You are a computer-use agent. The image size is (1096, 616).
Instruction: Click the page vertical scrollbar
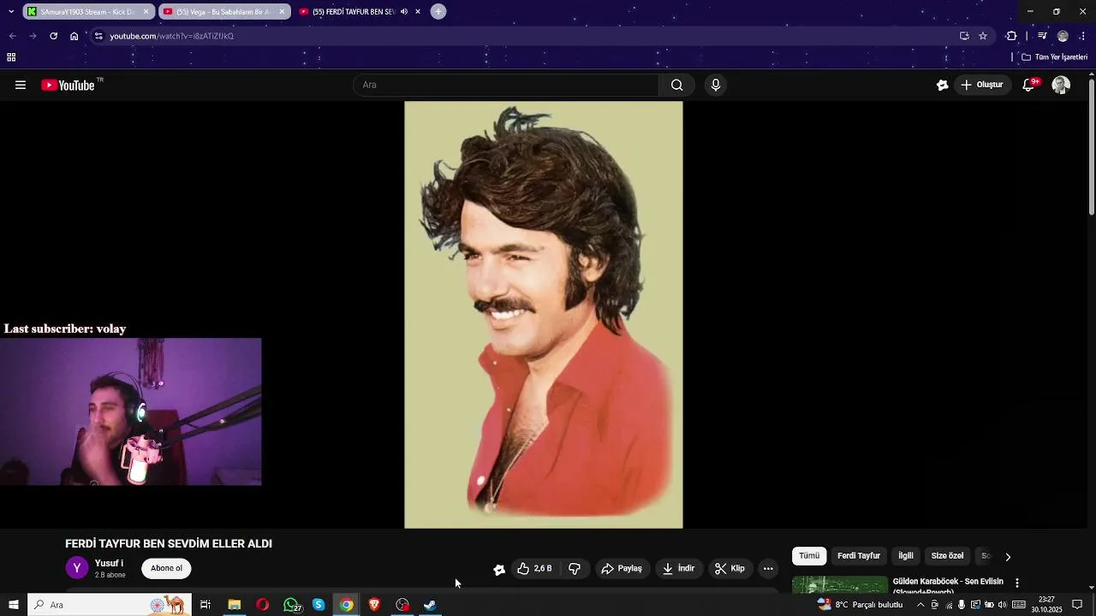point(1092,145)
